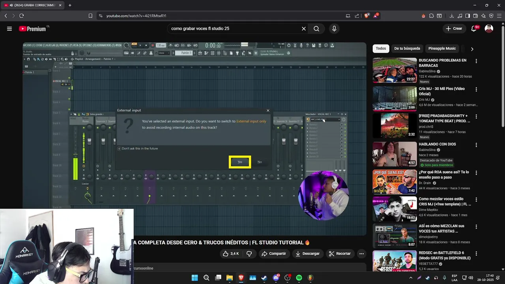Open BUSCANDO PROBLEMAS EN BARRACAS thumbnail

point(395,70)
